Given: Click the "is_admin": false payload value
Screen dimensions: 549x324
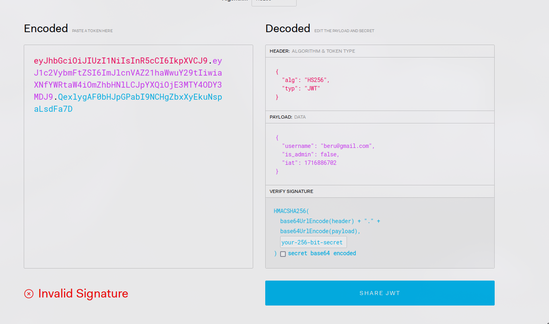Looking at the screenshot, I should [330, 154].
